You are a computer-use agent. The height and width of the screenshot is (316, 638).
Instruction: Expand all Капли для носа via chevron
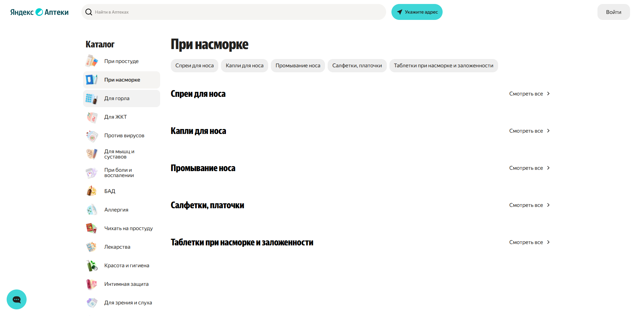click(548, 131)
